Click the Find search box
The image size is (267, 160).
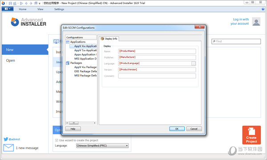236,41
